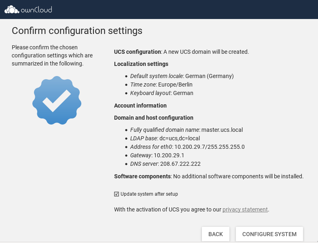Click the ownCloud cloud logo icon

12,9
